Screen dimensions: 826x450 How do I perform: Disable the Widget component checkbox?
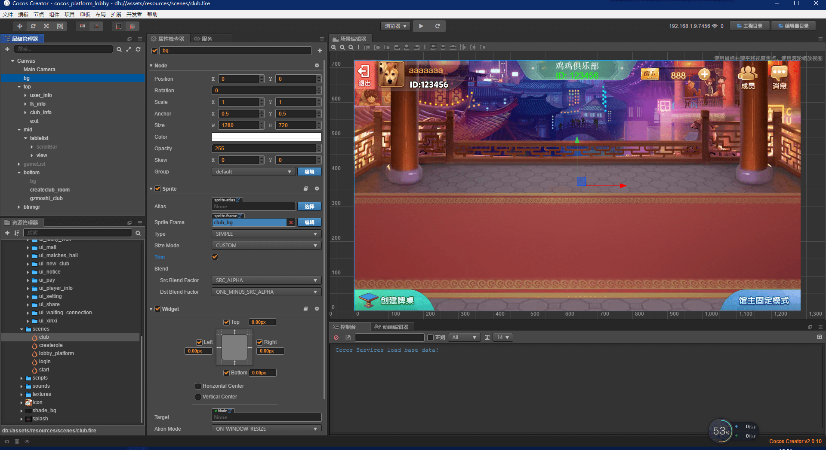point(158,309)
